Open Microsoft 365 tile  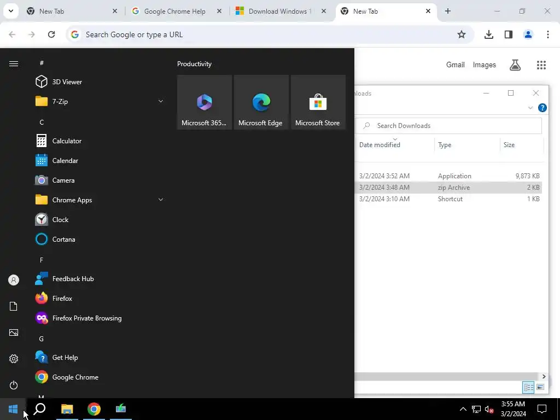tap(205, 102)
